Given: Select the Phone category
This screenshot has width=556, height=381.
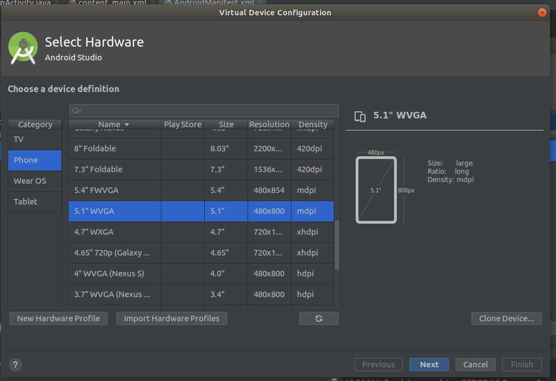Looking at the screenshot, I should click(x=35, y=160).
